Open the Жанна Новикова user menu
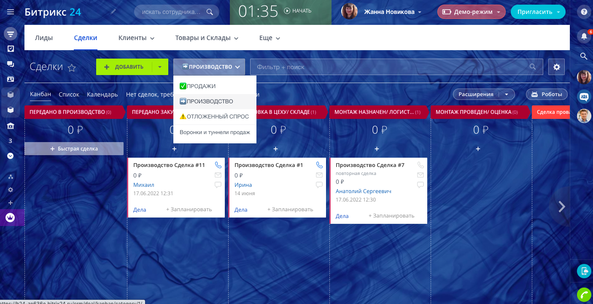The height and width of the screenshot is (304, 593). click(393, 12)
